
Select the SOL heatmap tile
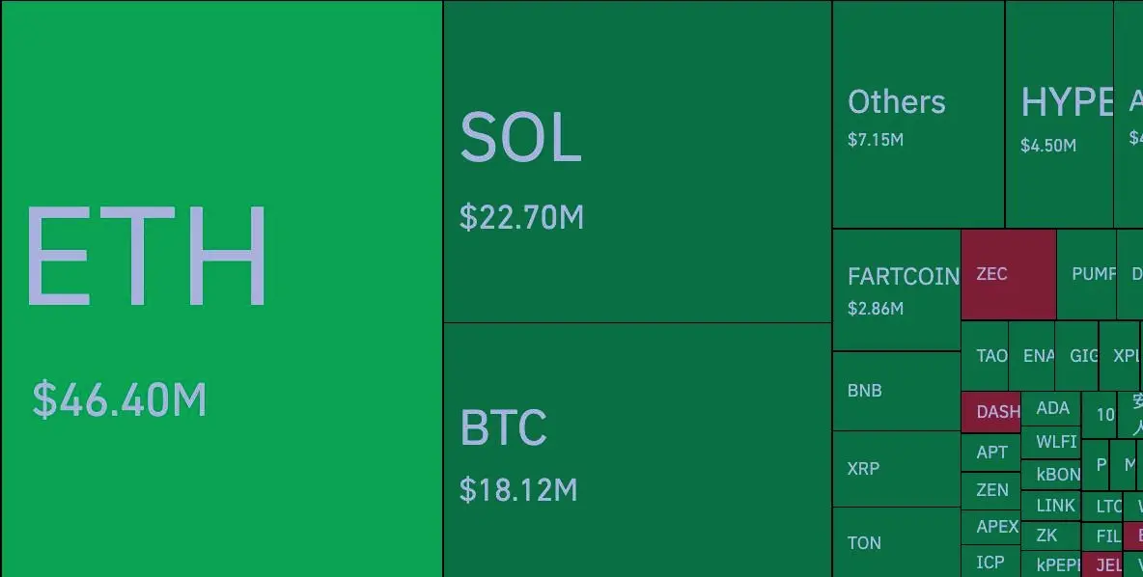(637, 161)
